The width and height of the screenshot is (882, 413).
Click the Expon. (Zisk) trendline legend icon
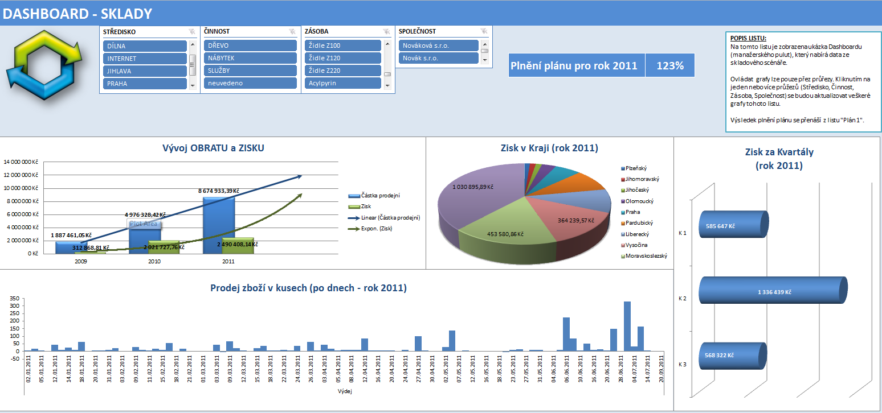pyautogui.click(x=353, y=229)
